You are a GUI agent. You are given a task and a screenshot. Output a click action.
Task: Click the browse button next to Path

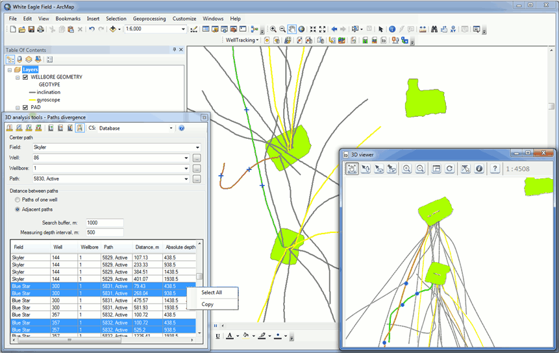[197, 179]
